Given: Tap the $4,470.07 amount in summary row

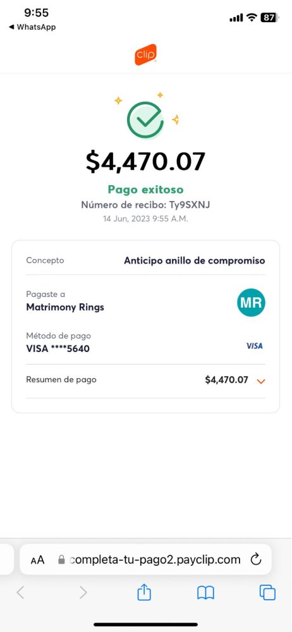Looking at the screenshot, I should coord(227,380).
